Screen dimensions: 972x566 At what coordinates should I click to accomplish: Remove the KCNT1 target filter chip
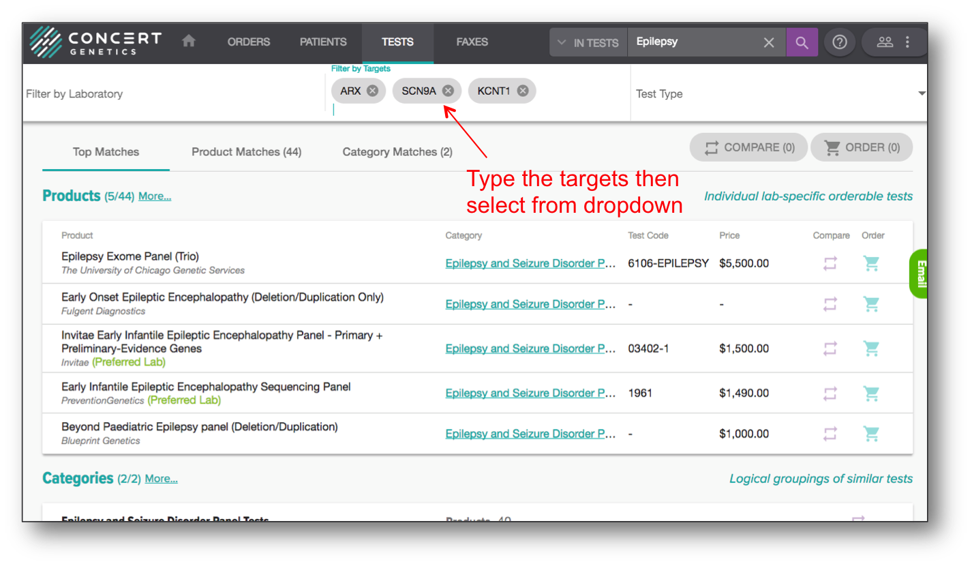tap(523, 91)
